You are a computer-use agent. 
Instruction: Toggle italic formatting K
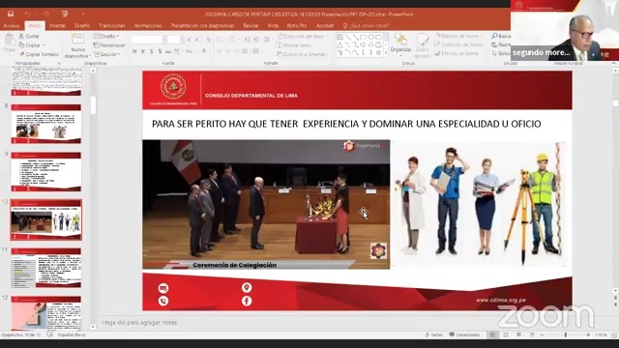coord(143,51)
